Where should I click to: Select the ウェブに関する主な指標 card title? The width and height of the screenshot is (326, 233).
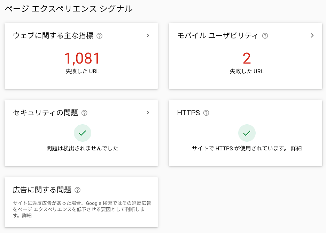click(53, 36)
